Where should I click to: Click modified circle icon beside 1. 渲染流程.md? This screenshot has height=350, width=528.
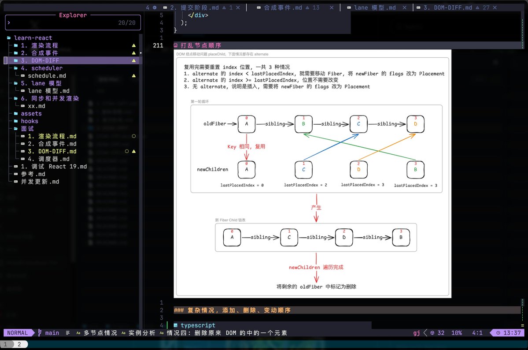coord(134,136)
